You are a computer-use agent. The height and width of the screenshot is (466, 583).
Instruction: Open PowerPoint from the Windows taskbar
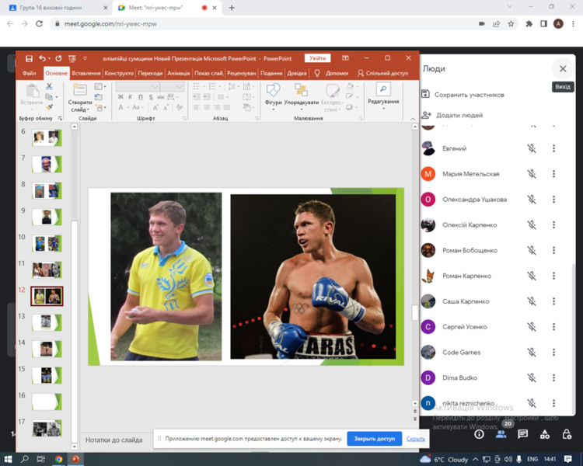75,459
